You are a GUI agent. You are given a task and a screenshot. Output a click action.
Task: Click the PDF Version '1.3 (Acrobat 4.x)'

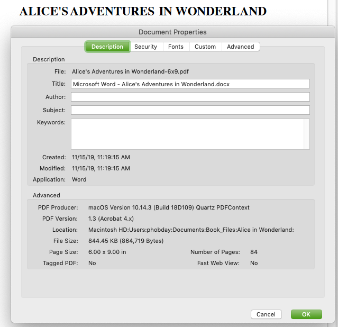pyautogui.click(x=111, y=219)
